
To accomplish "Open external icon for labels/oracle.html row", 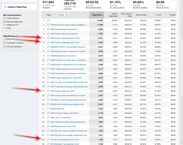I will click(x=48, y=109).
